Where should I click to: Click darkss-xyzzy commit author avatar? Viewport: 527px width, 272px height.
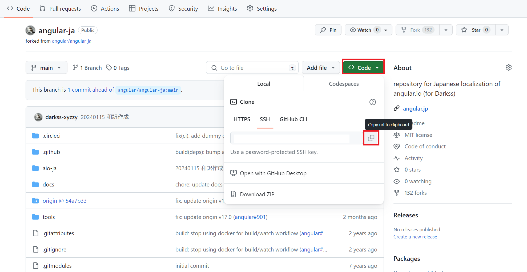(x=38, y=117)
